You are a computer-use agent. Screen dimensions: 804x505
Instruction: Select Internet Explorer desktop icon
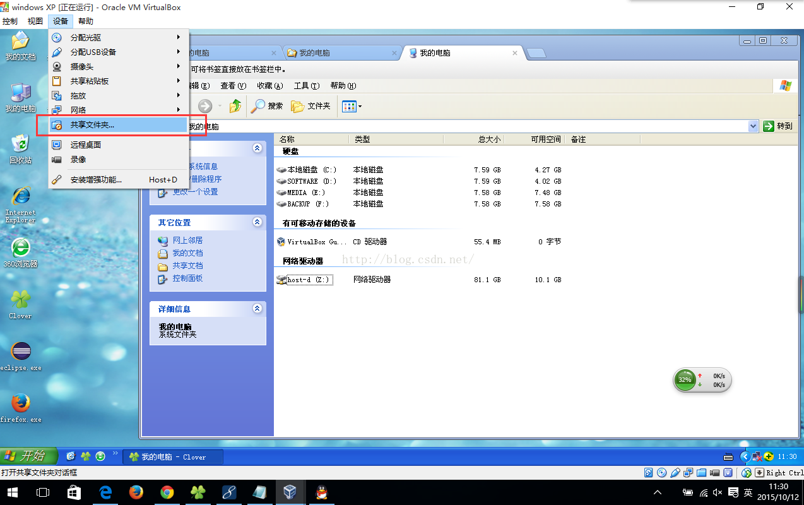(x=21, y=204)
